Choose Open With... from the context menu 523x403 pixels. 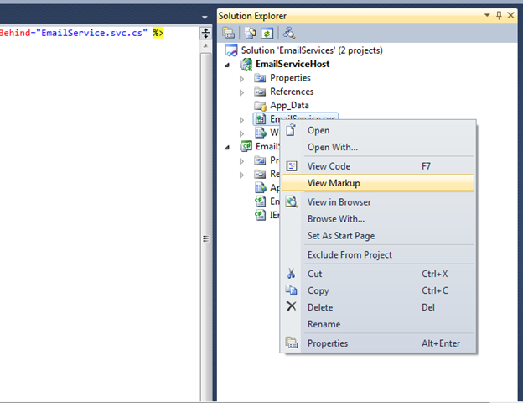click(378, 147)
